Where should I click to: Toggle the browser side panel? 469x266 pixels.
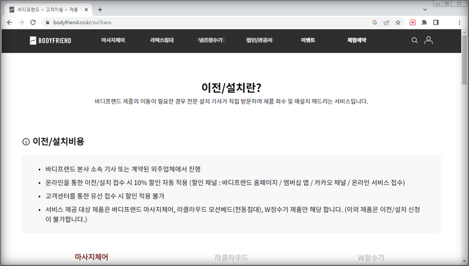[x=435, y=22]
